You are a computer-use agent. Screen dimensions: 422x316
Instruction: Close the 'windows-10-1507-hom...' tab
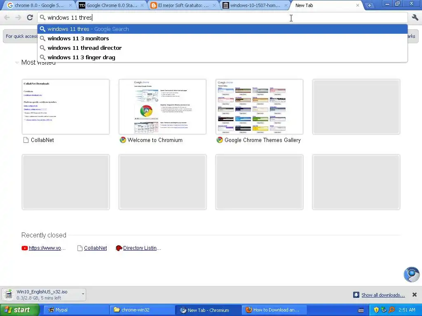click(286, 5)
